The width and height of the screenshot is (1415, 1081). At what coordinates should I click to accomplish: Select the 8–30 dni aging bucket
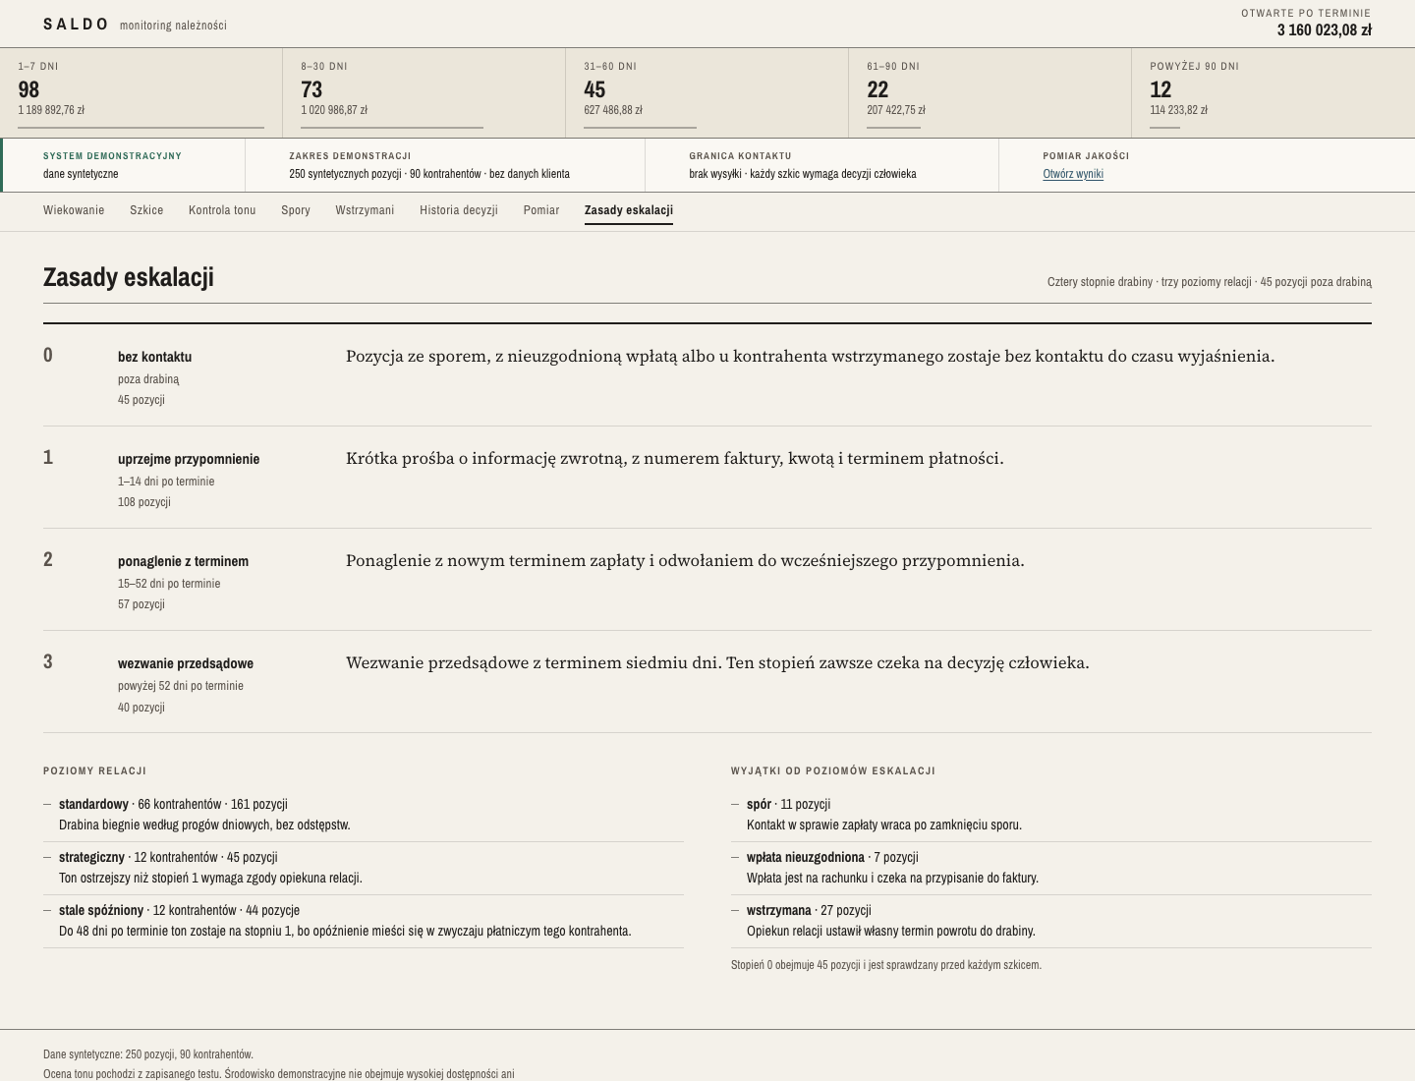[x=424, y=92]
